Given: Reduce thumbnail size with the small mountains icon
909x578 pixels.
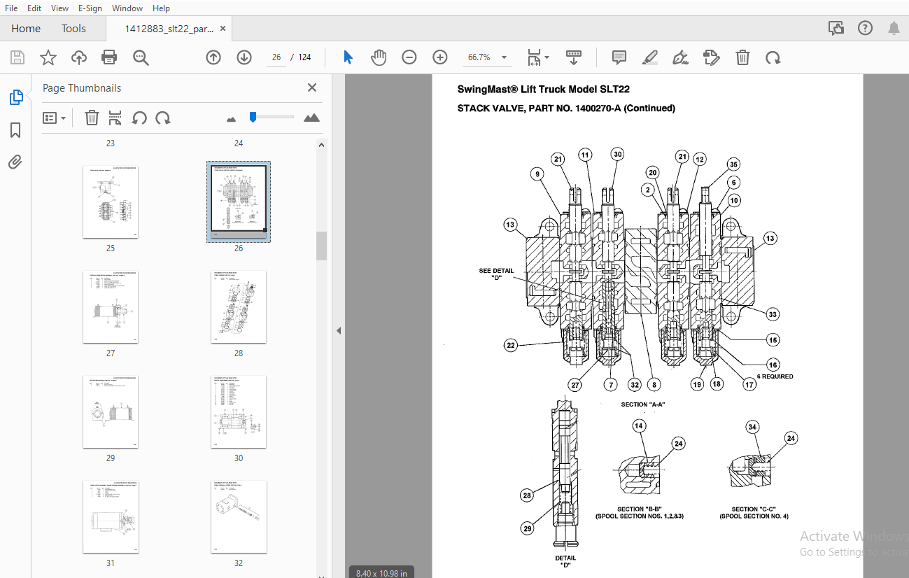Looking at the screenshot, I should (232, 119).
